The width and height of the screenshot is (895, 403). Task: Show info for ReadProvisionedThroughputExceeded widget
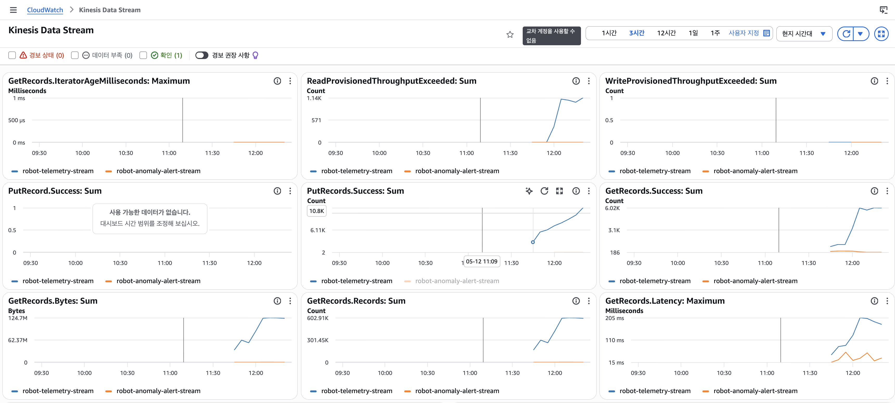tap(576, 81)
